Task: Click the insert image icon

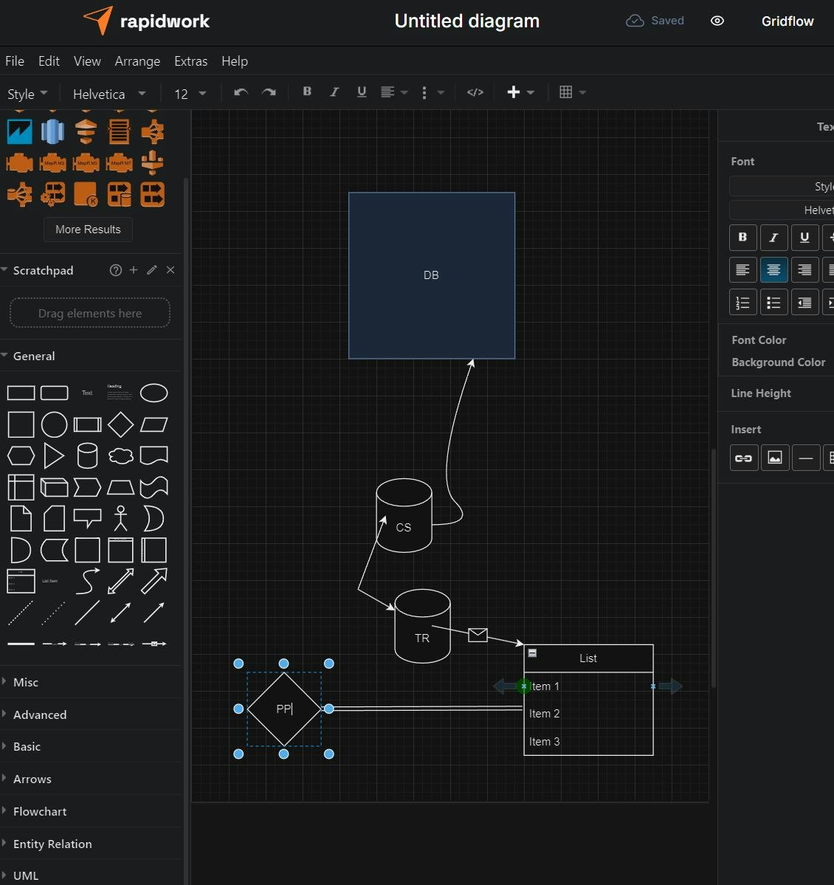Action: (x=775, y=458)
